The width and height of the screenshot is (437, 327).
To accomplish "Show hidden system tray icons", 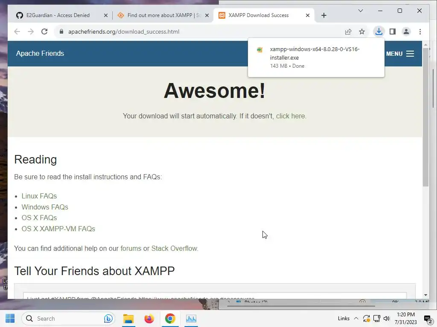I will [x=356, y=318].
